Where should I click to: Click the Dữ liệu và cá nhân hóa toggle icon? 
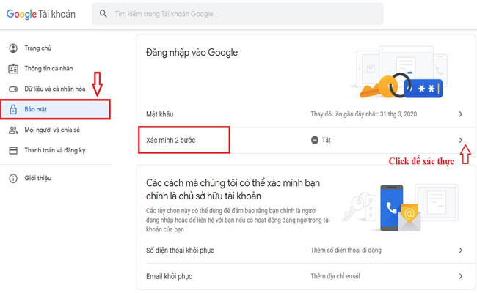pos(13,89)
